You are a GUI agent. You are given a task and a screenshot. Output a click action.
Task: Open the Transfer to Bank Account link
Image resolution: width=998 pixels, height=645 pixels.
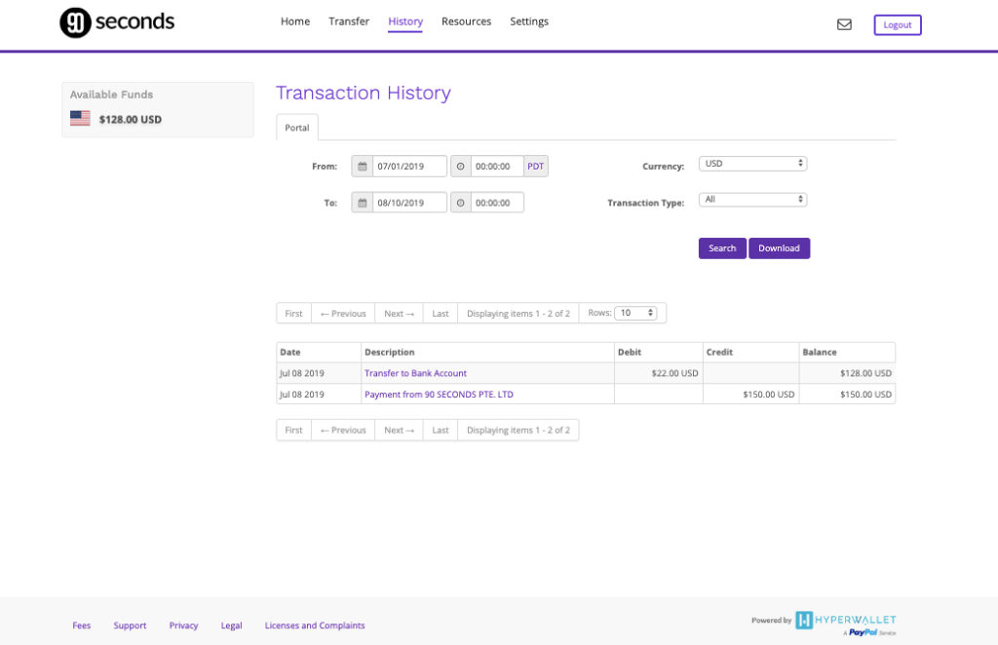click(415, 373)
